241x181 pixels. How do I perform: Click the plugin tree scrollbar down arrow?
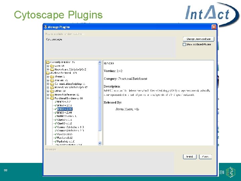pos(100,143)
